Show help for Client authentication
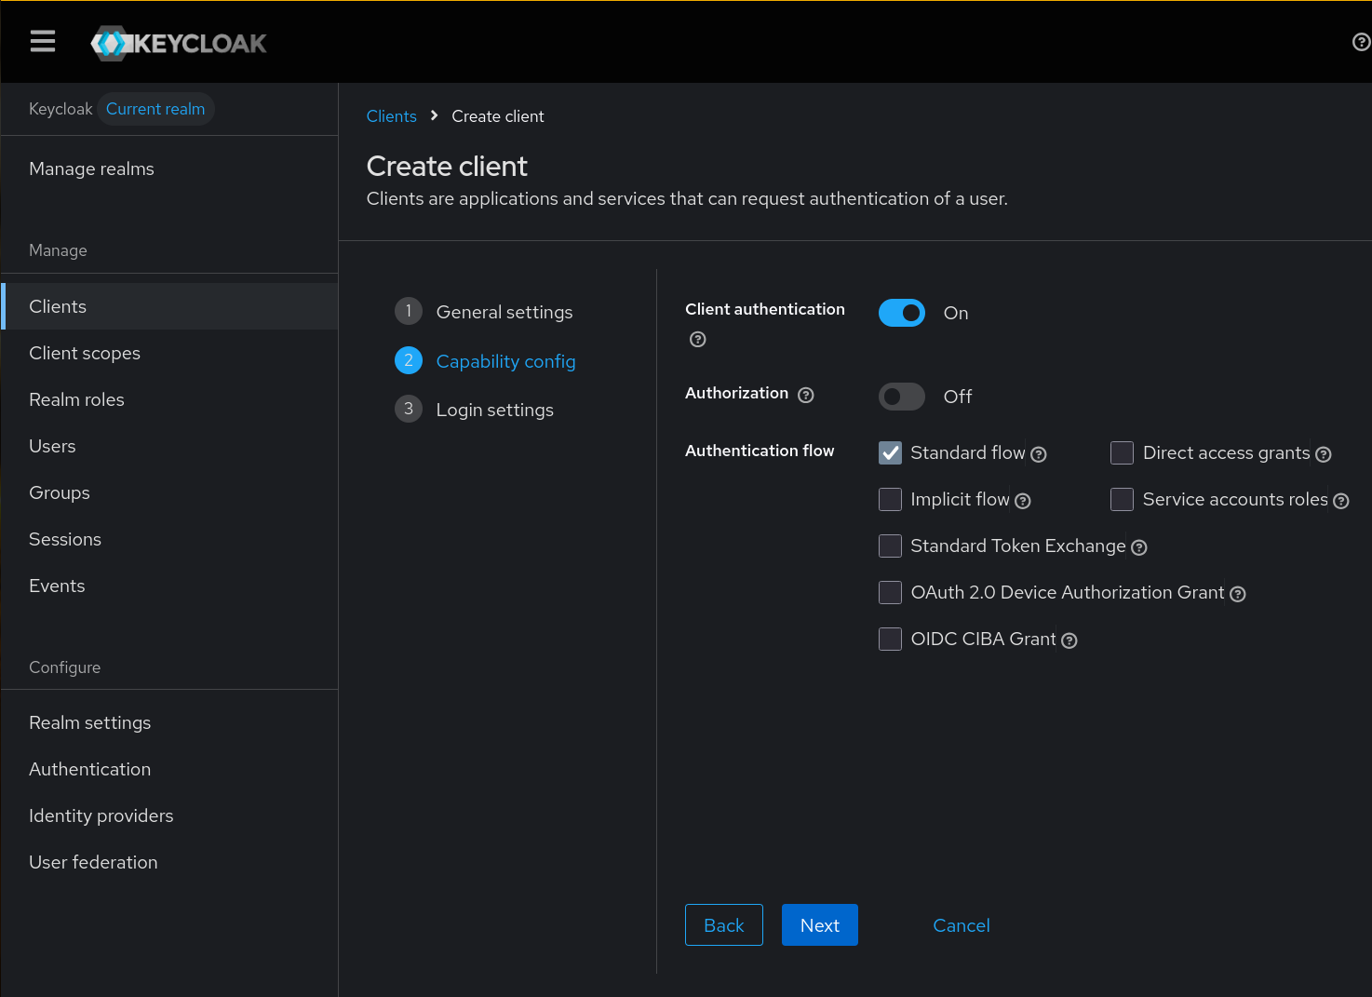The image size is (1372, 997). click(x=698, y=339)
